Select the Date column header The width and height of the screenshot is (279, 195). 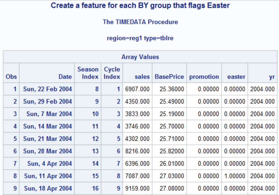point(65,77)
